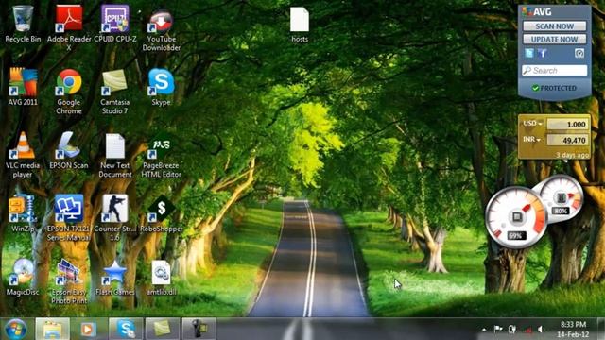Select the Flash Games shortcut
Viewport: 605px width, 340px height.
click(x=115, y=277)
